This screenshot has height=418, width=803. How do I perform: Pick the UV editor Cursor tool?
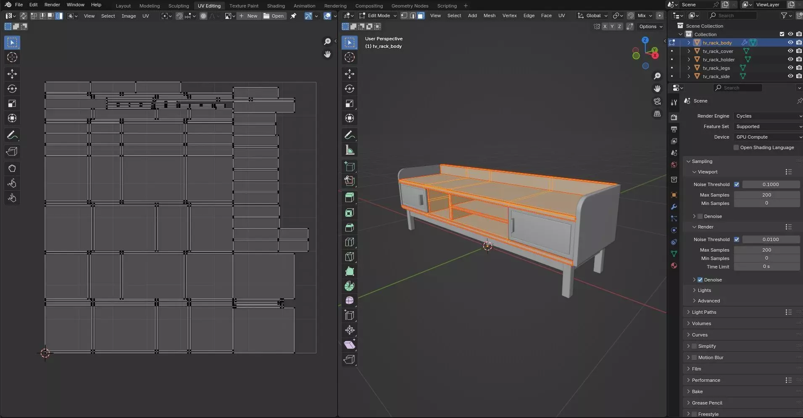[12, 57]
